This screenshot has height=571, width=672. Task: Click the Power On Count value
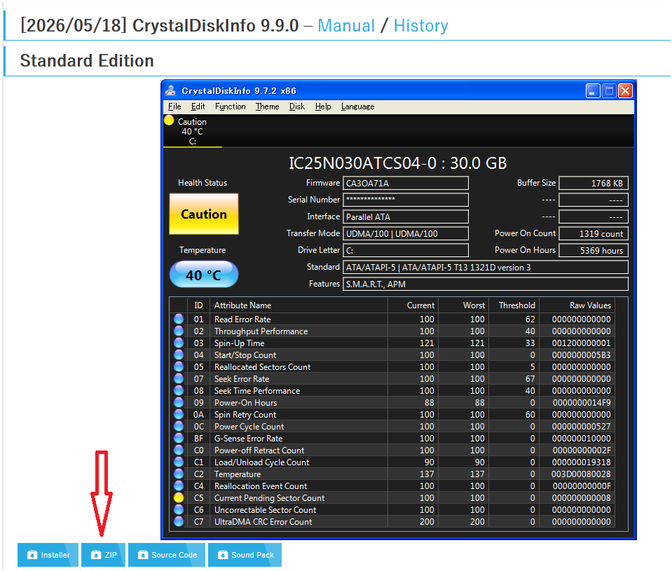click(x=594, y=233)
